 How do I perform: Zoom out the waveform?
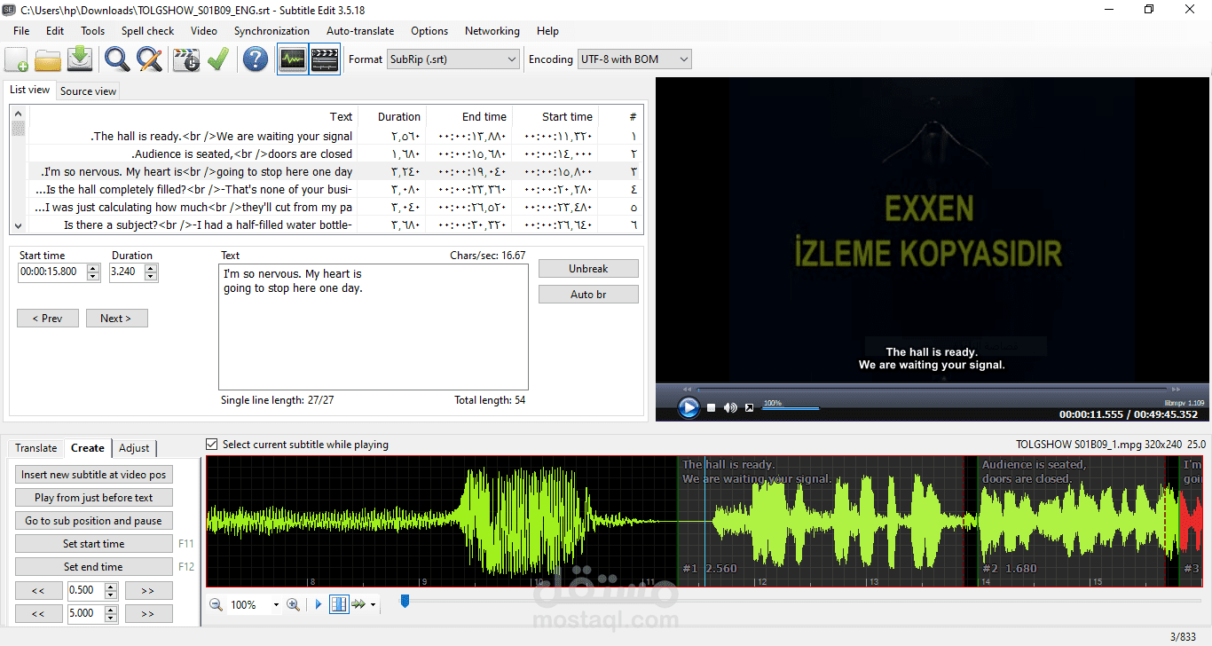click(x=216, y=604)
